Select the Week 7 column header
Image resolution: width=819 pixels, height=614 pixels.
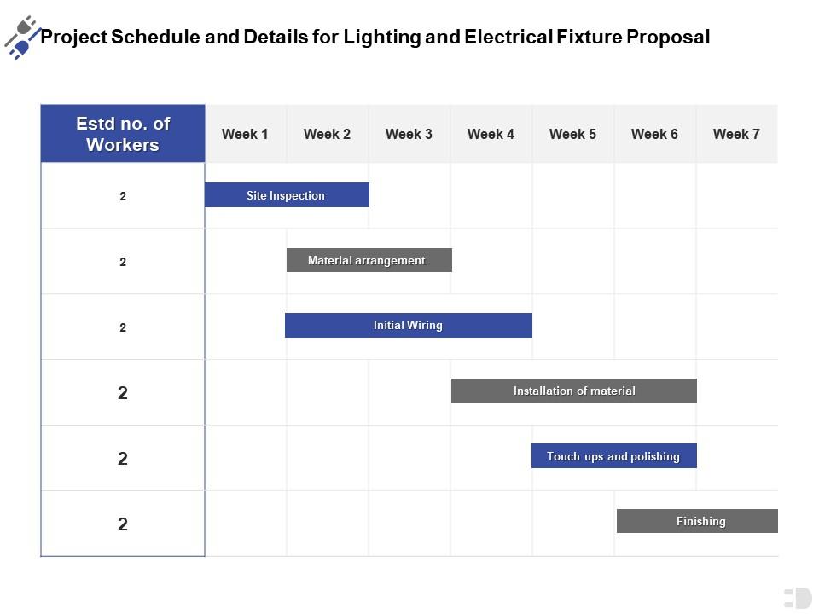pos(736,134)
